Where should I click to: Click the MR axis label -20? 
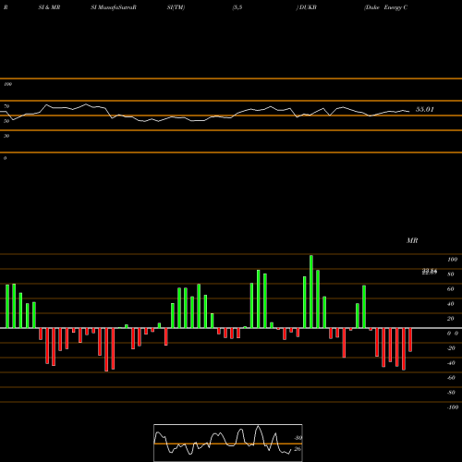pos(451,348)
